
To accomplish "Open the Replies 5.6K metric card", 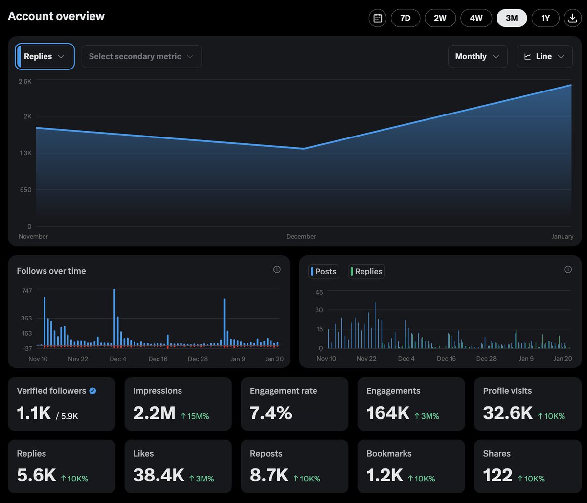I will (x=62, y=466).
